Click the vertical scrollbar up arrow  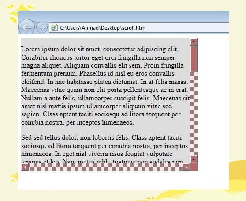click(194, 42)
